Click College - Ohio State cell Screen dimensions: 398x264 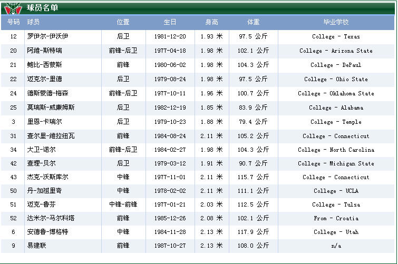336,79
